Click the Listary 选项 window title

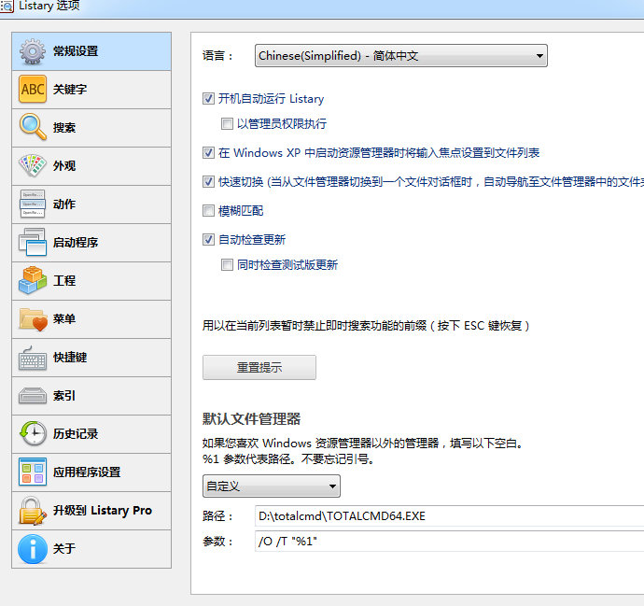[49, 6]
